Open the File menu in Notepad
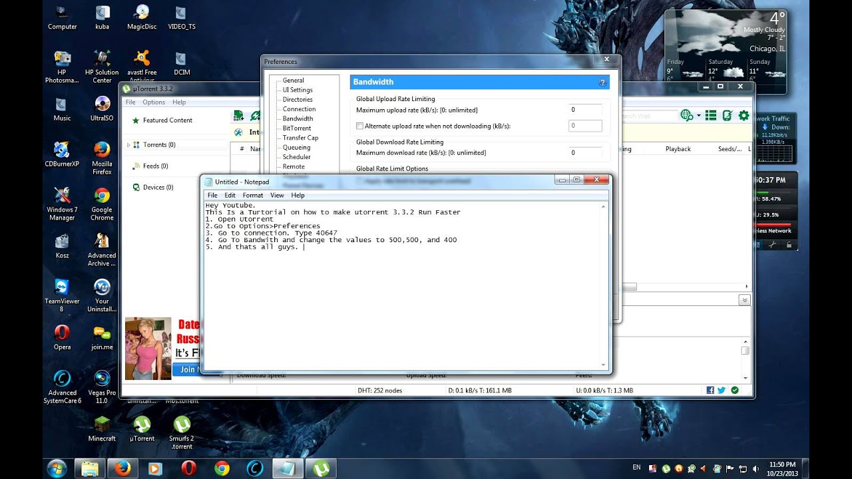Image resolution: width=852 pixels, height=479 pixels. [x=212, y=195]
